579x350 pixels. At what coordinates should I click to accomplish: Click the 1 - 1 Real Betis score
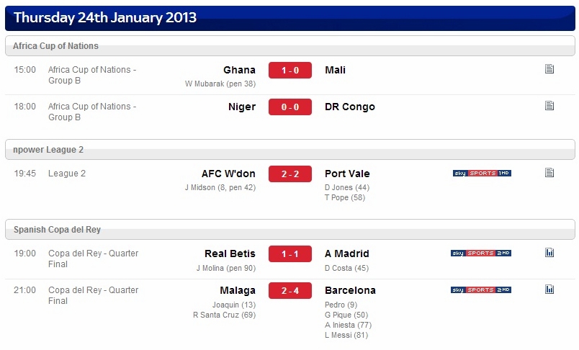coord(290,254)
